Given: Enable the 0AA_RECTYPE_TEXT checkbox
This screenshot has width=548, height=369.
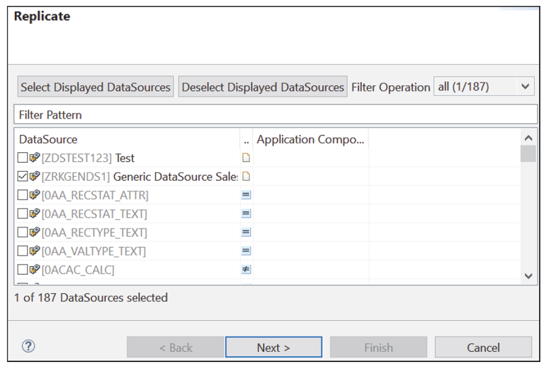Looking at the screenshot, I should click(x=24, y=232).
